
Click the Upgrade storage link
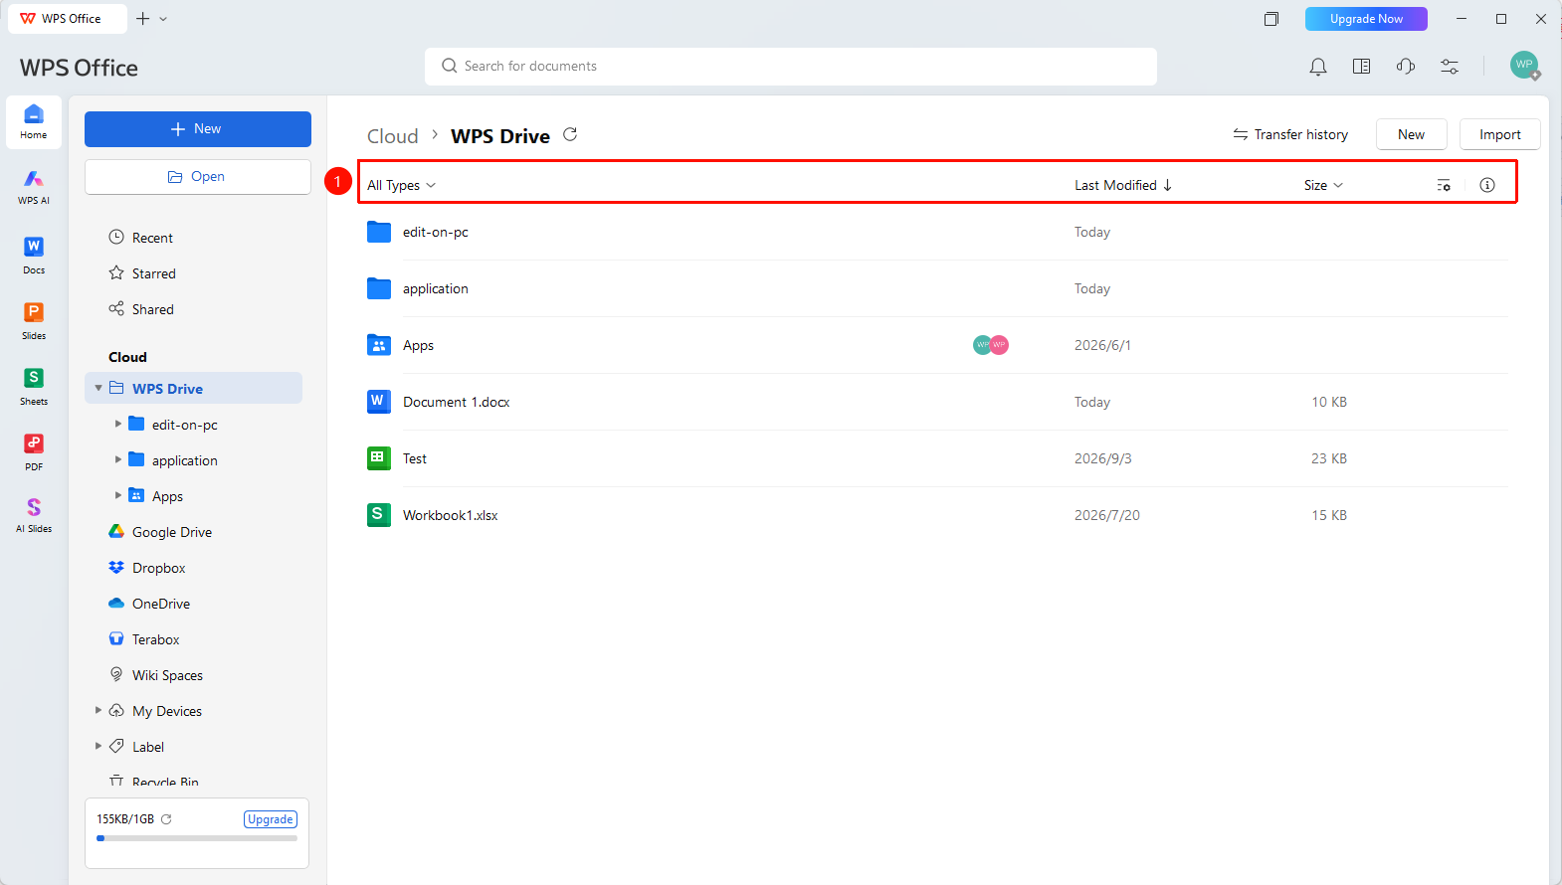(271, 819)
